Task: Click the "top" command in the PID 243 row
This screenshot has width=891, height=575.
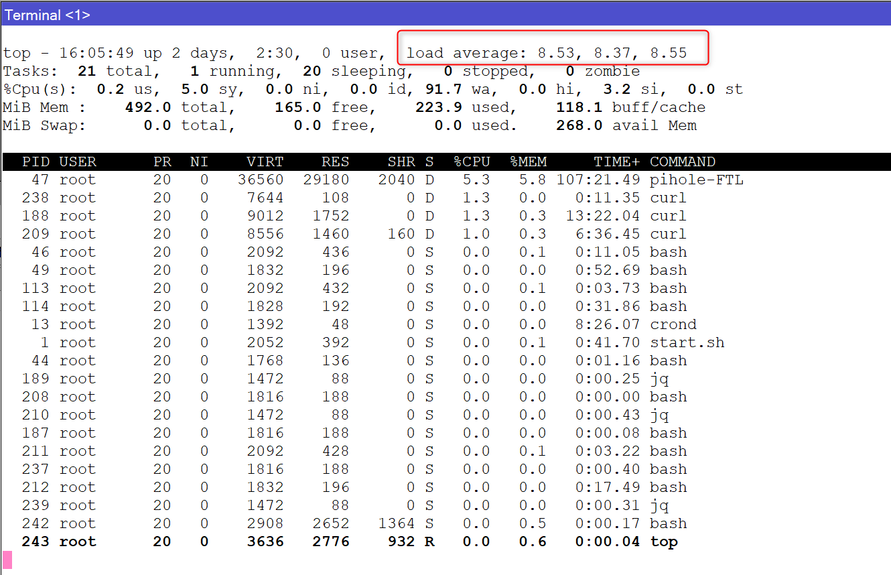Action: click(x=664, y=541)
